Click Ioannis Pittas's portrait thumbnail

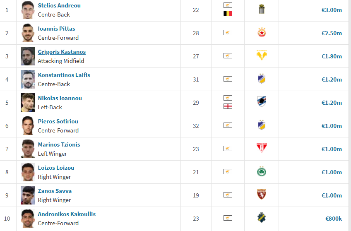[28, 33]
